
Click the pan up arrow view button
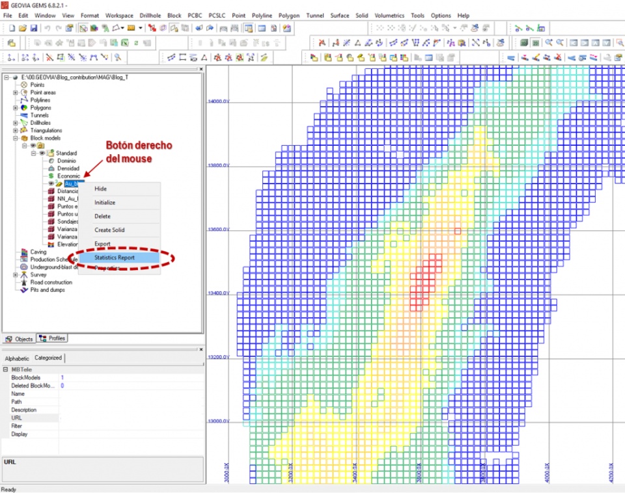pos(596,43)
